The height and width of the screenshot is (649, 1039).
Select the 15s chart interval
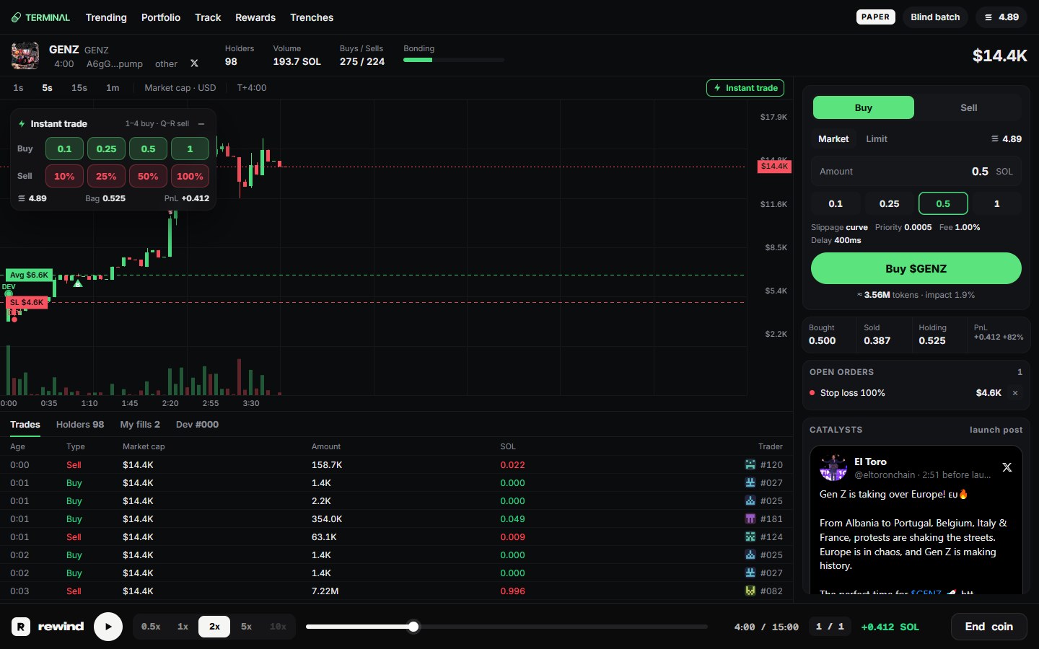coord(79,88)
